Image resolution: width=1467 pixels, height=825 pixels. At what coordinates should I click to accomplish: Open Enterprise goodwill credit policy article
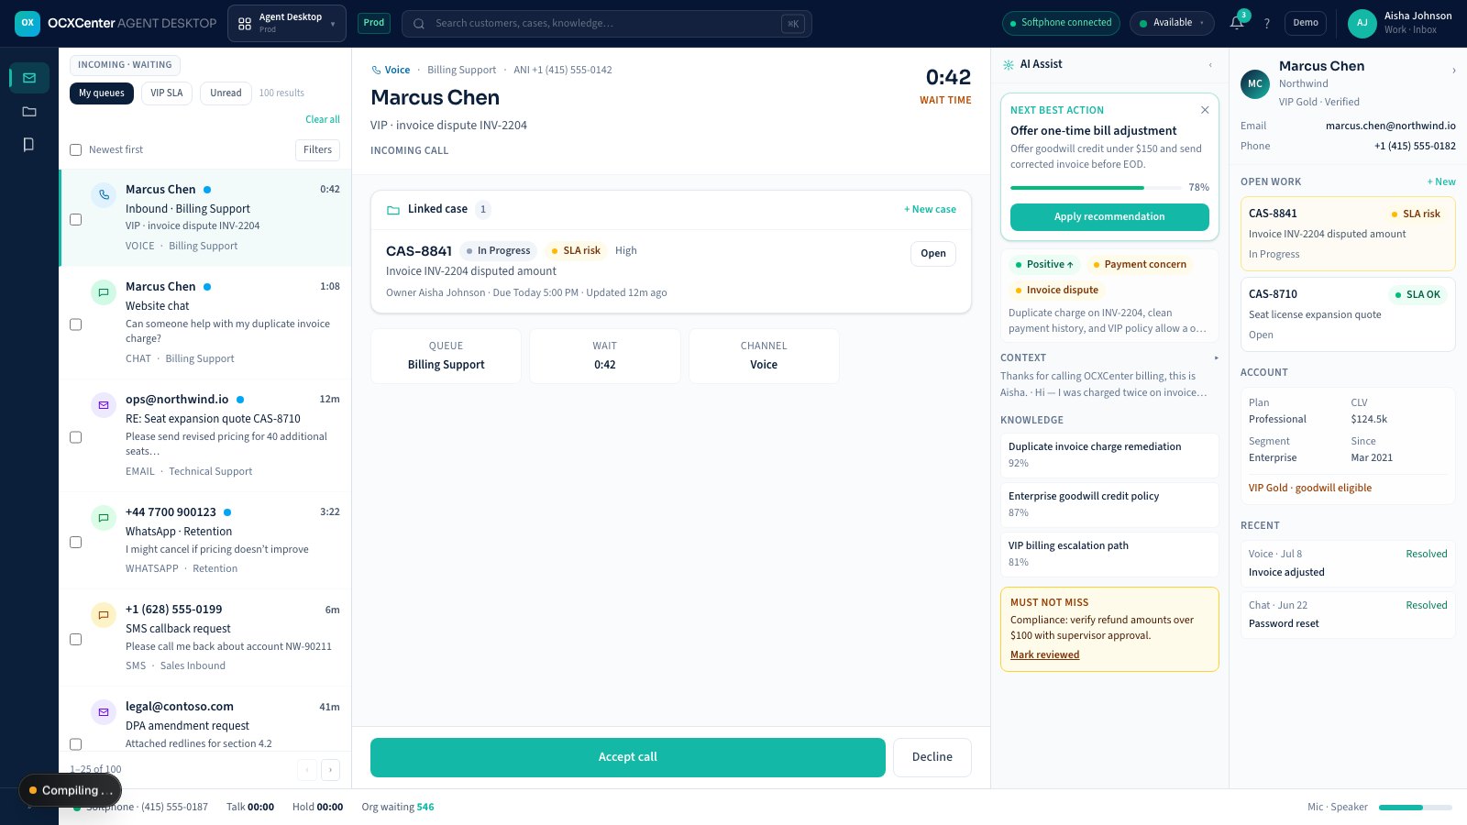[1109, 505]
